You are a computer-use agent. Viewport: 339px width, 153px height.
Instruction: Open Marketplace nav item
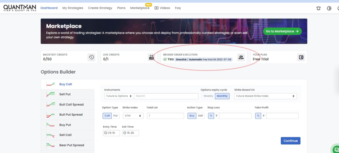point(140,8)
